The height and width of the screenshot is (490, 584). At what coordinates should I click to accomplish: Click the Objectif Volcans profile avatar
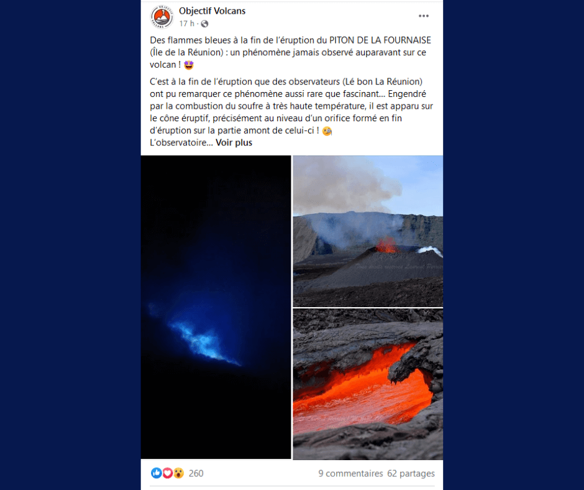pyautogui.click(x=162, y=17)
